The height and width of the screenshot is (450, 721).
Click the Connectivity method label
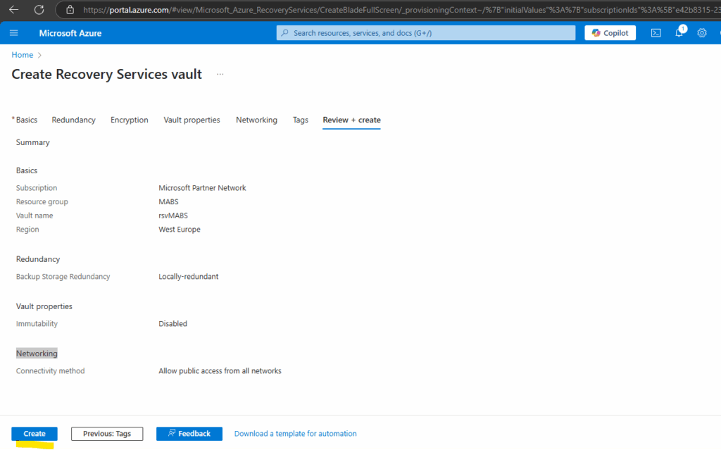click(50, 371)
